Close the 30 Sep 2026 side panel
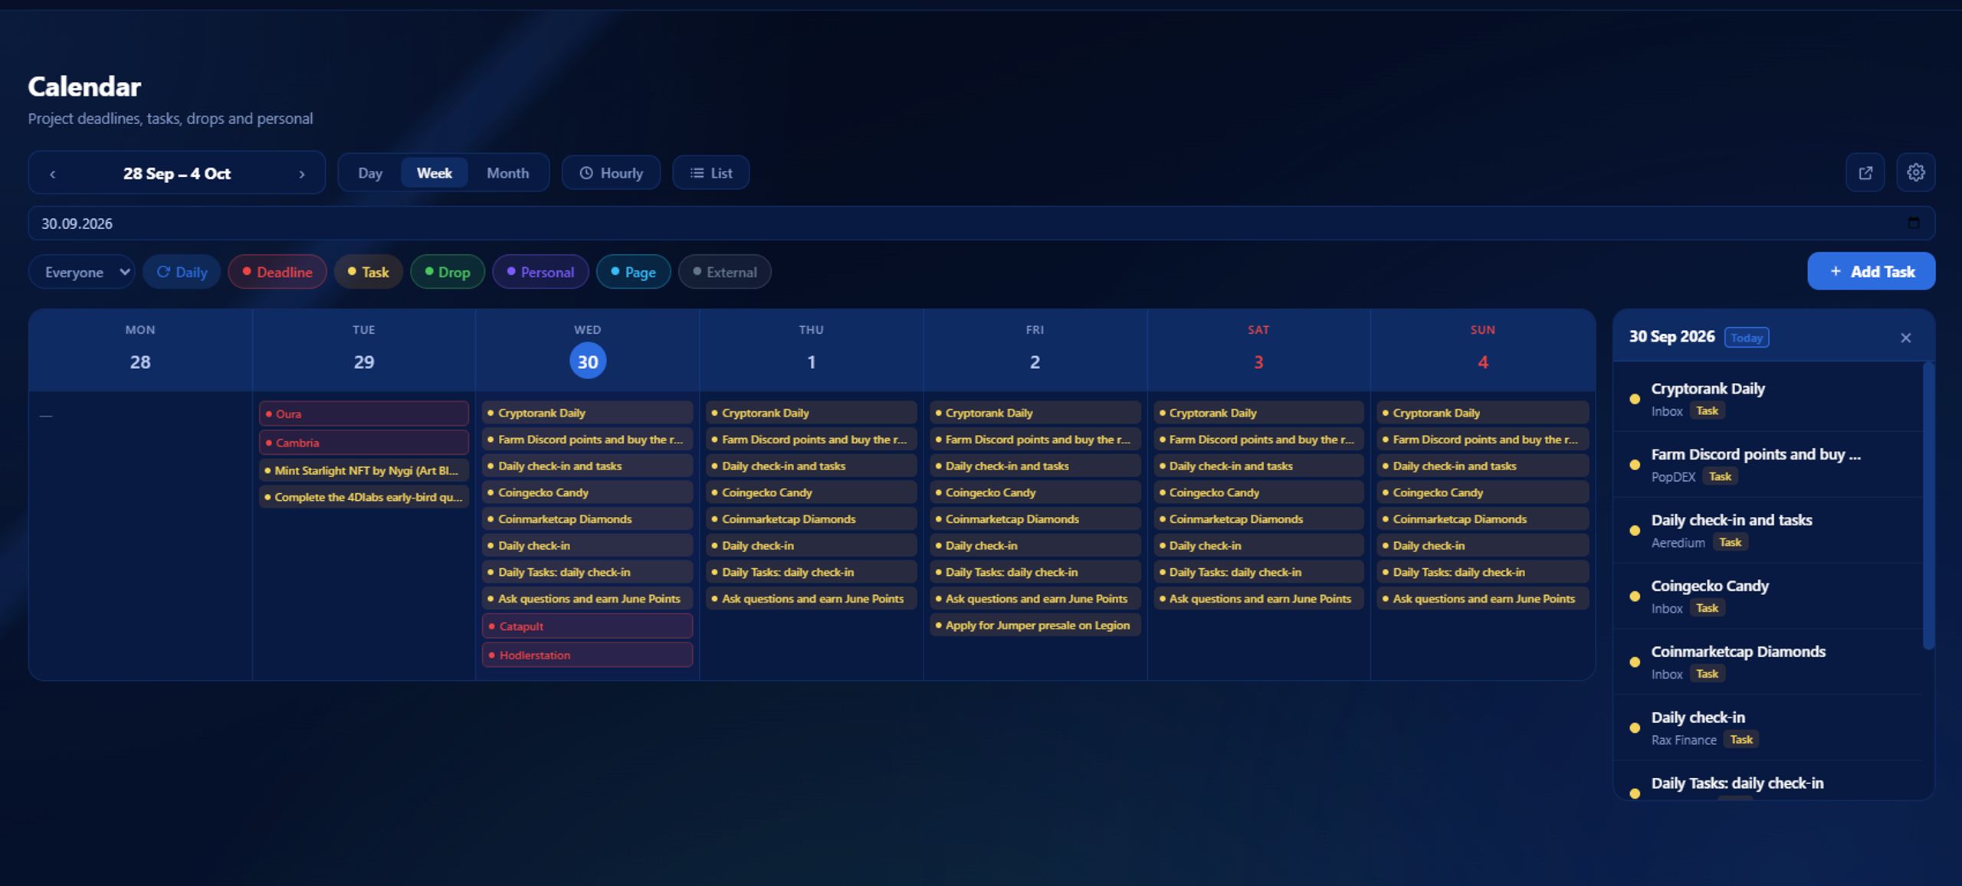 click(x=1906, y=338)
